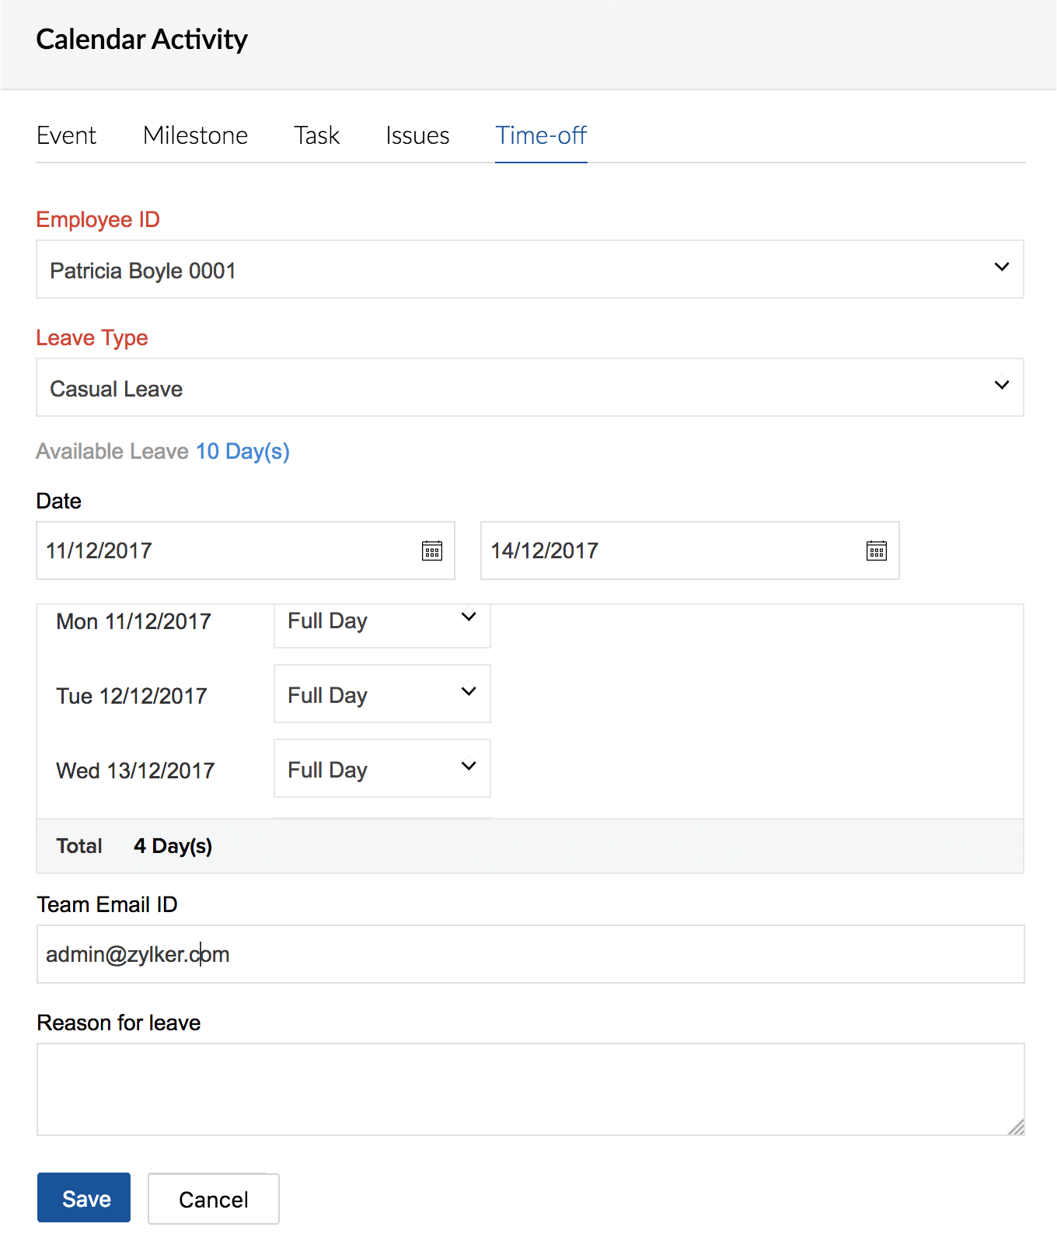Switch to the Event tab
Screen dimensions: 1057x1248
66,135
